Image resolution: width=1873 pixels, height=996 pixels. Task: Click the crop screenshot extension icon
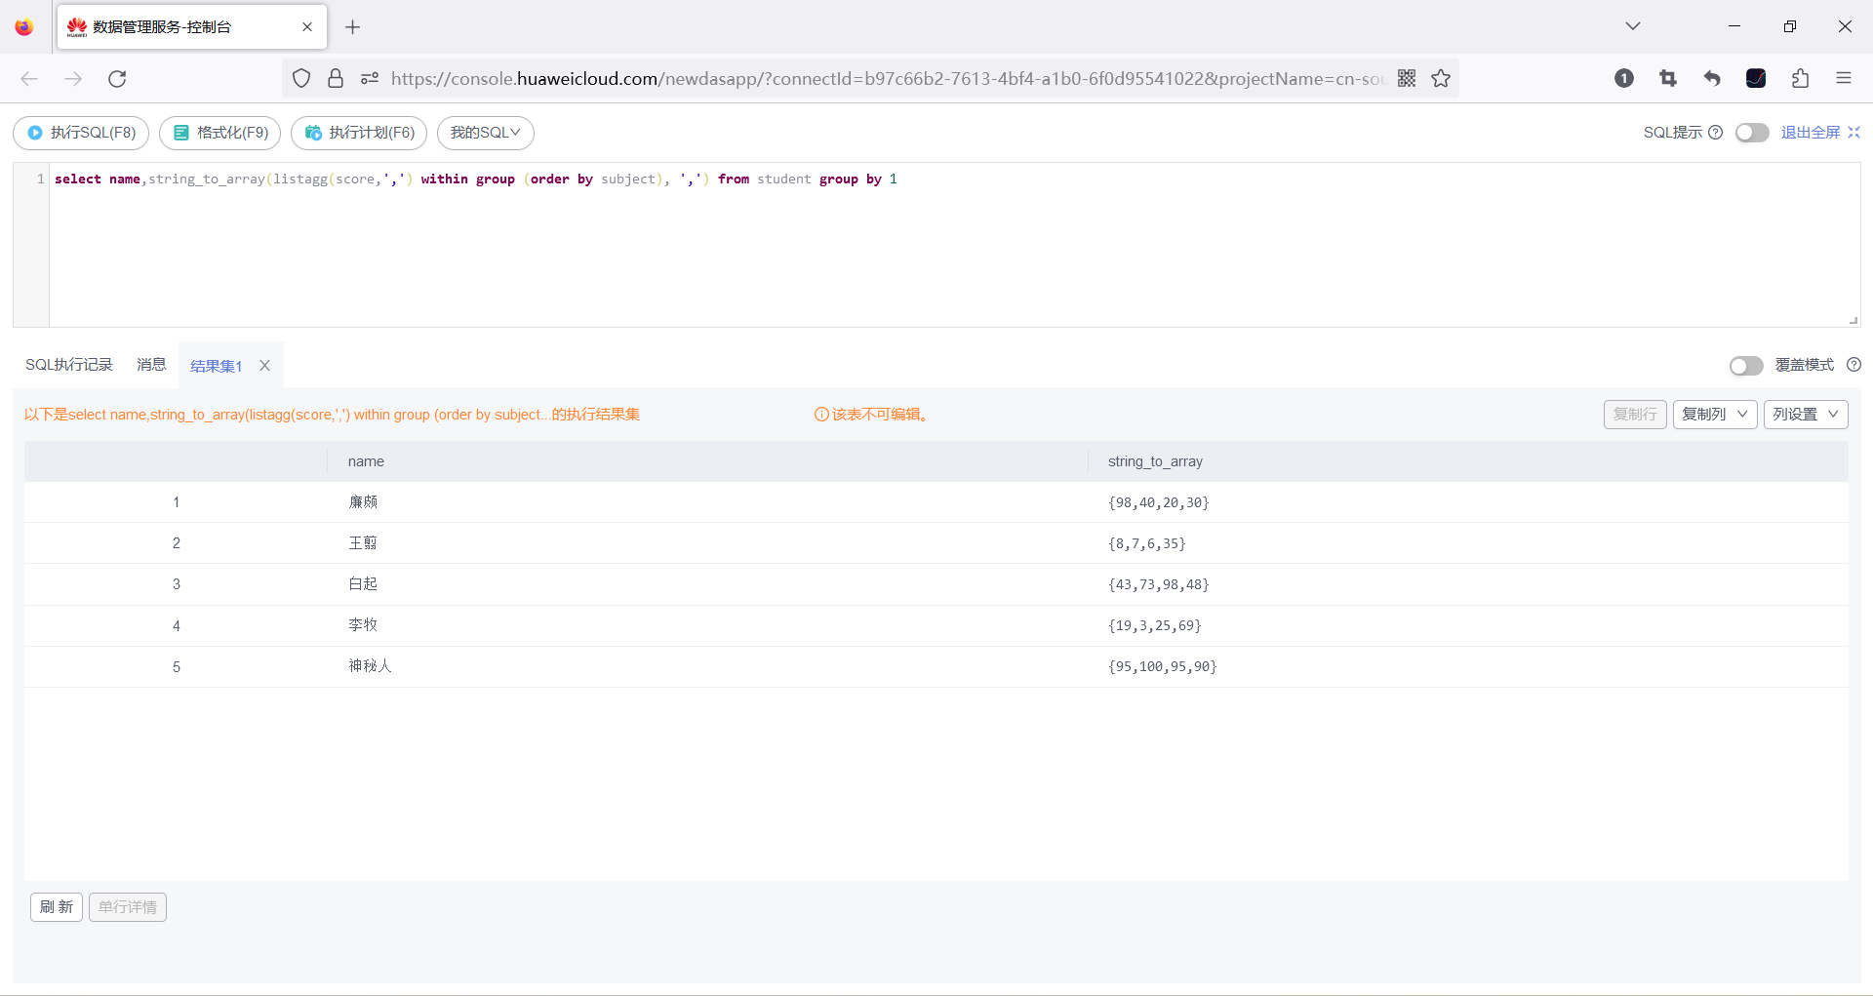coord(1668,79)
